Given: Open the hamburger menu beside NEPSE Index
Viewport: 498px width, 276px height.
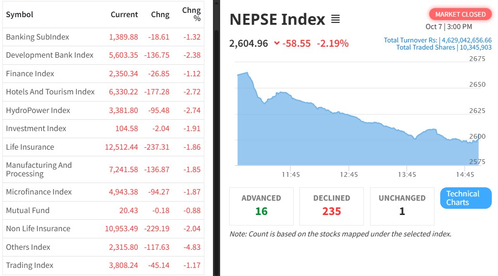Looking at the screenshot, I should [335, 20].
